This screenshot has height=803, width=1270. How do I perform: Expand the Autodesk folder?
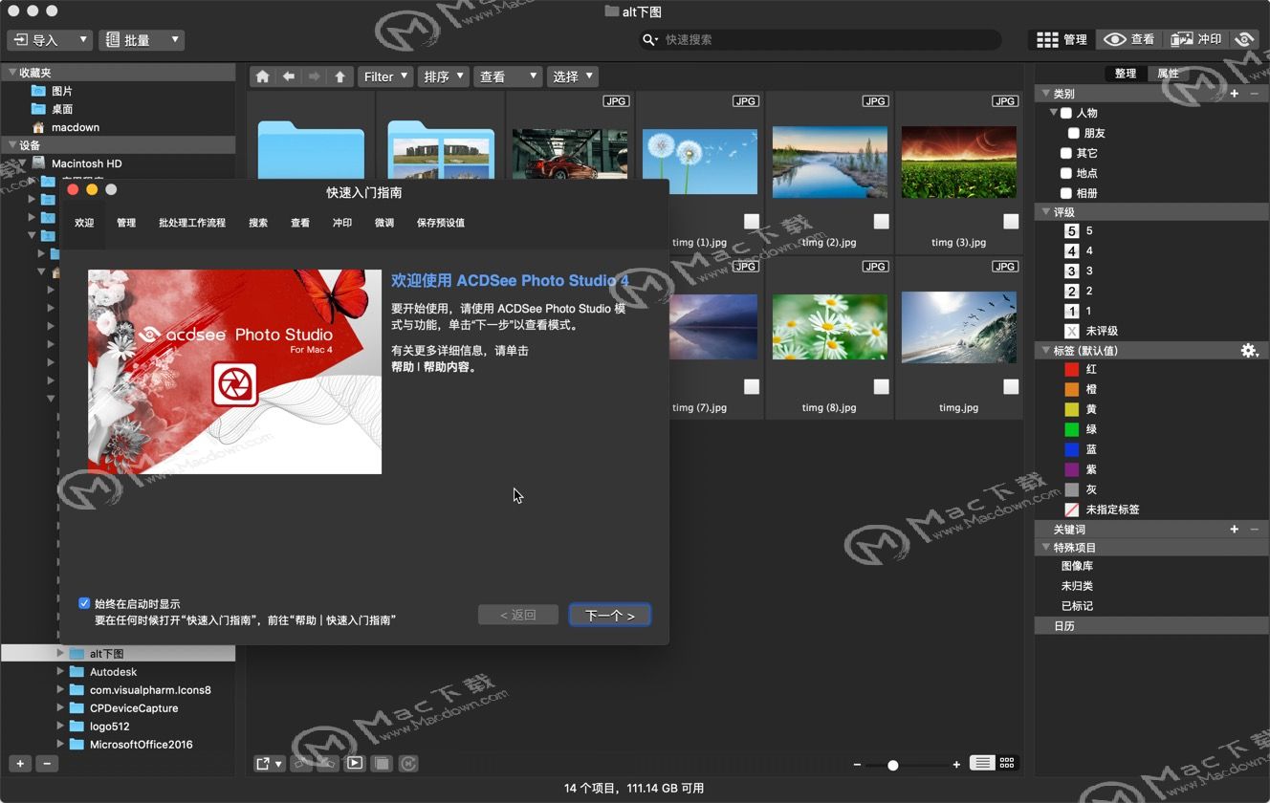pos(60,672)
